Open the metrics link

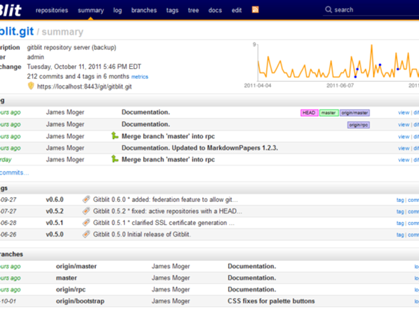140,77
